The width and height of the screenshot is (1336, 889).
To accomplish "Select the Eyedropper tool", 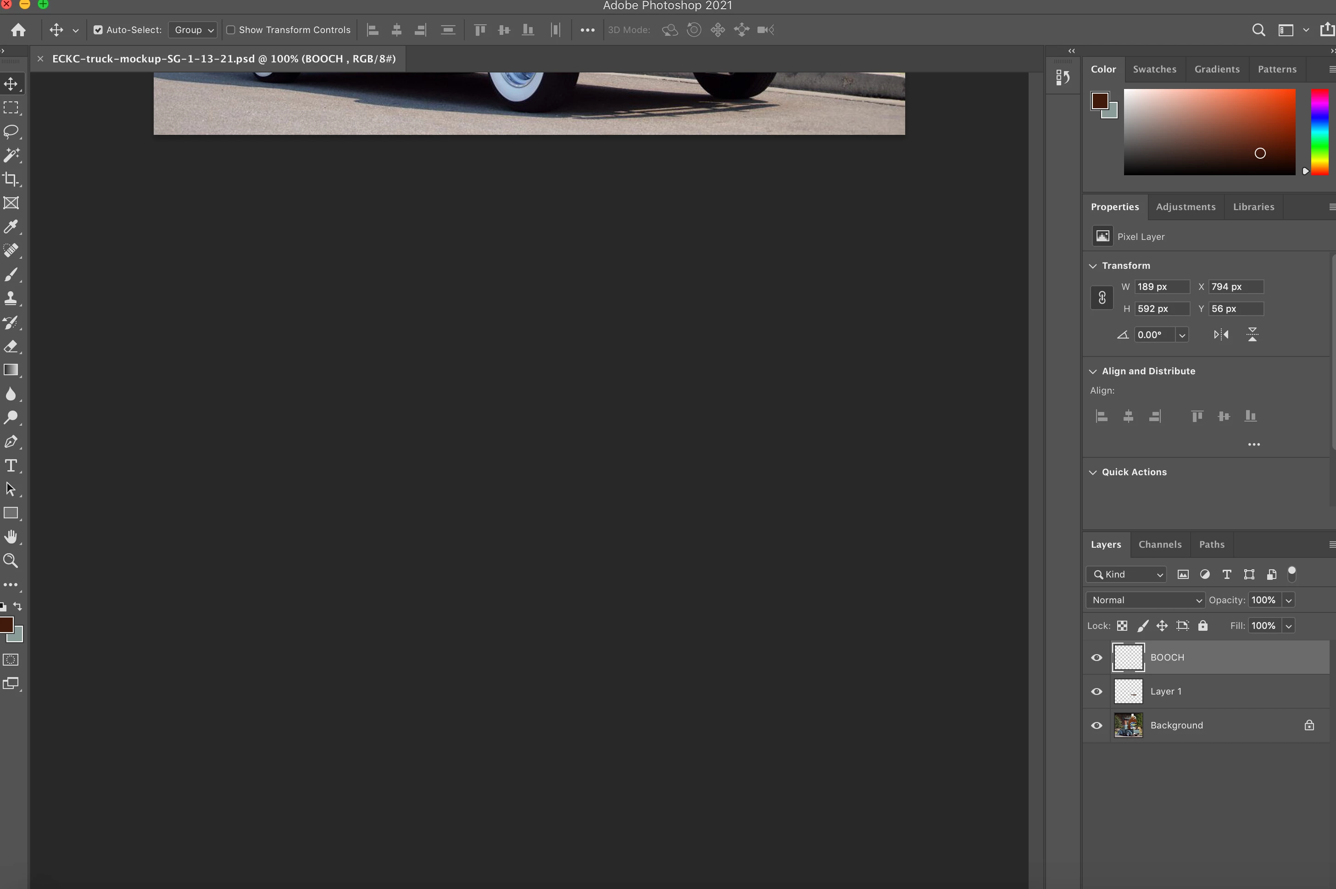I will 11,227.
